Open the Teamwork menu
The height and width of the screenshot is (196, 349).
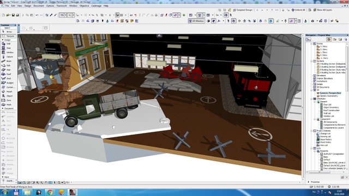[x=62, y=6]
